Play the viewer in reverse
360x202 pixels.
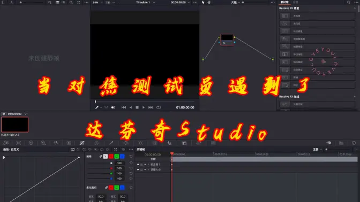pyautogui.click(x=131, y=107)
